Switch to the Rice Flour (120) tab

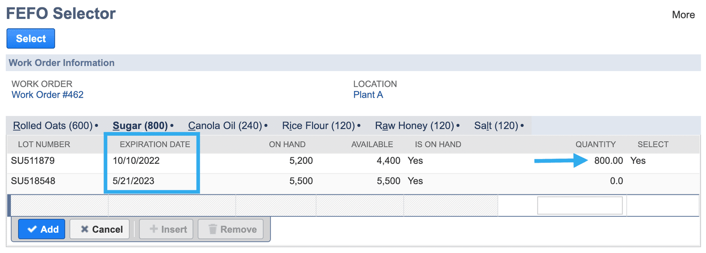tap(319, 126)
